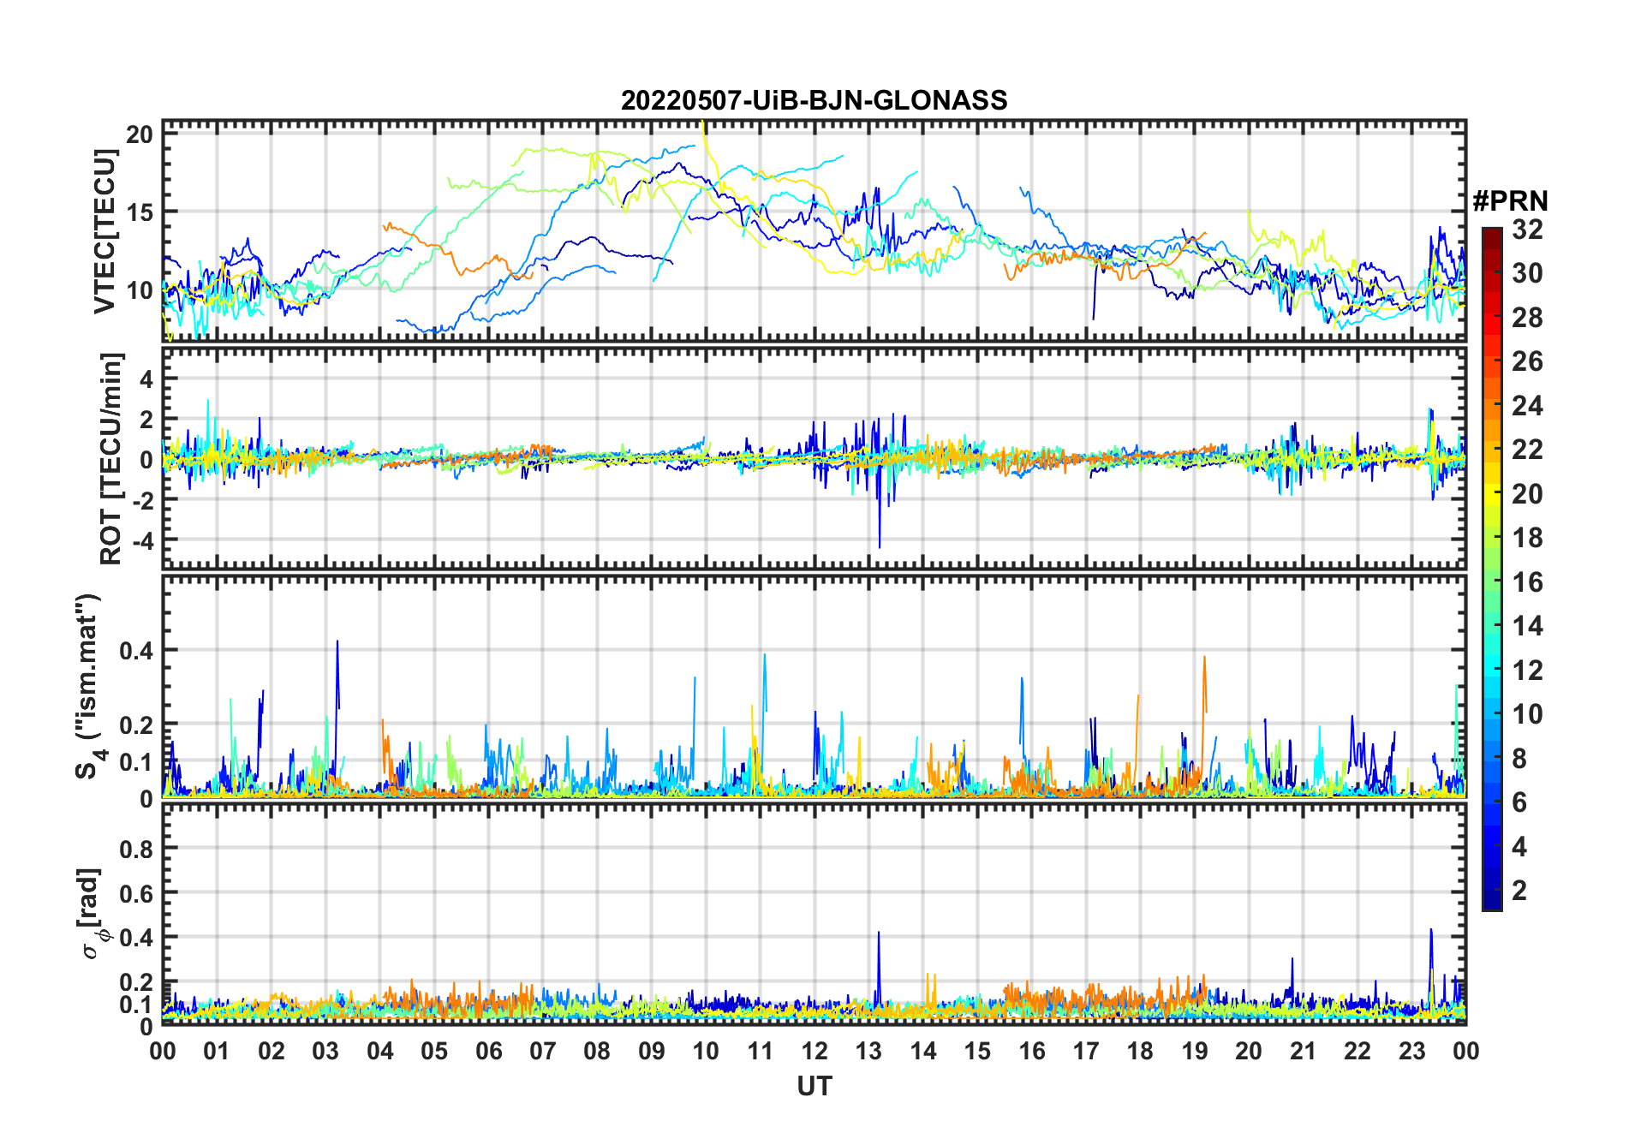Click the S4 ("ism.mat") y-axis label
The width and height of the screenshot is (1629, 1139).
click(89, 686)
